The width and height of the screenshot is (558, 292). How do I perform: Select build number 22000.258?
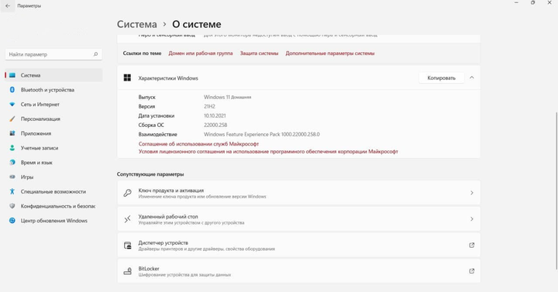coord(215,125)
